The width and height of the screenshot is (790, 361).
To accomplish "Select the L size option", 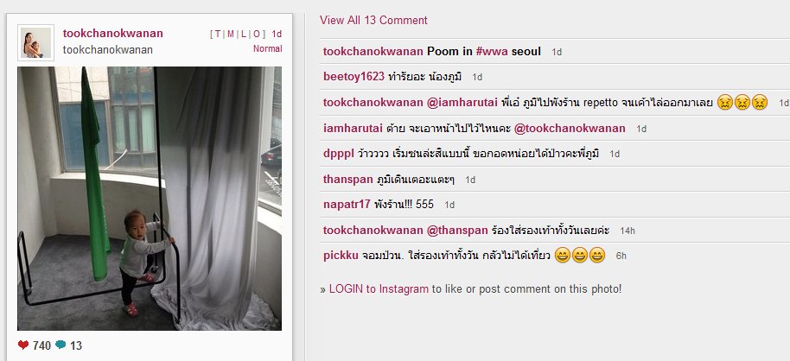I will point(244,35).
